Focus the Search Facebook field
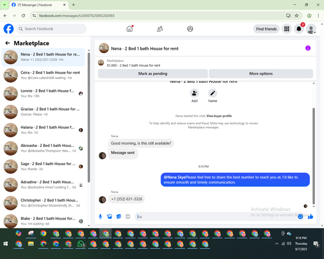 coord(51,28)
